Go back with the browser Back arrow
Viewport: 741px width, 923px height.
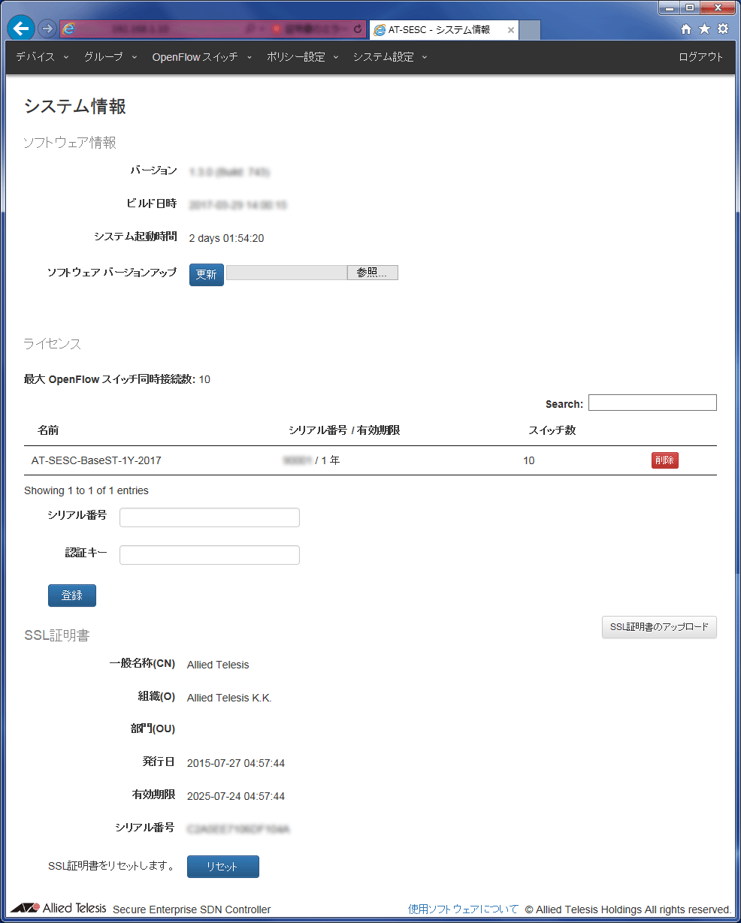[21, 29]
